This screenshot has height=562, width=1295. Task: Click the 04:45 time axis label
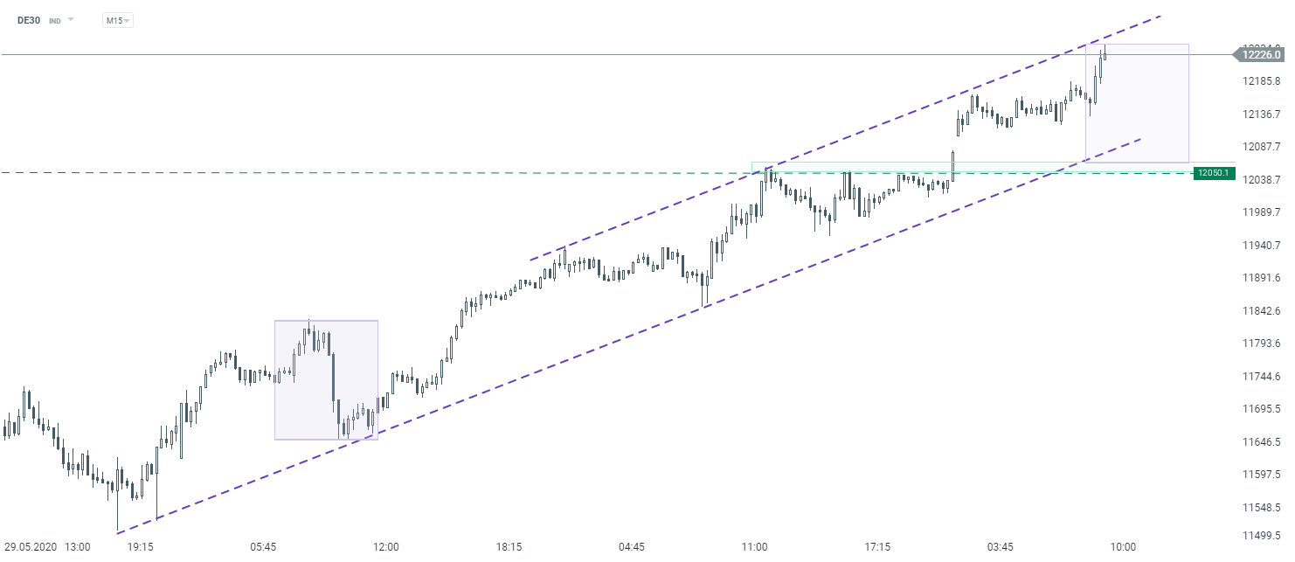click(x=632, y=547)
